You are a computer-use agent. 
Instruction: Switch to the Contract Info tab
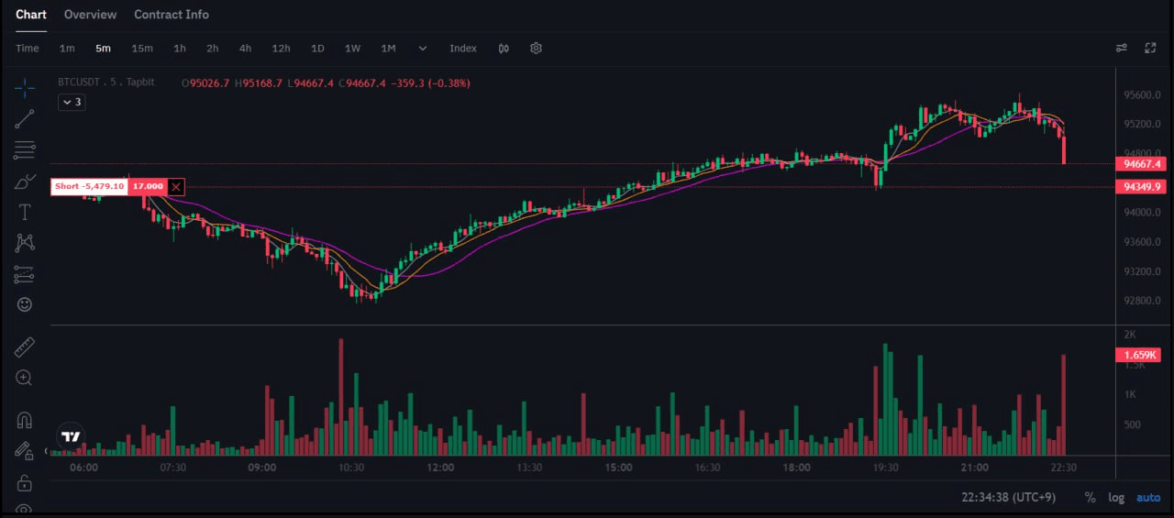[x=172, y=15]
